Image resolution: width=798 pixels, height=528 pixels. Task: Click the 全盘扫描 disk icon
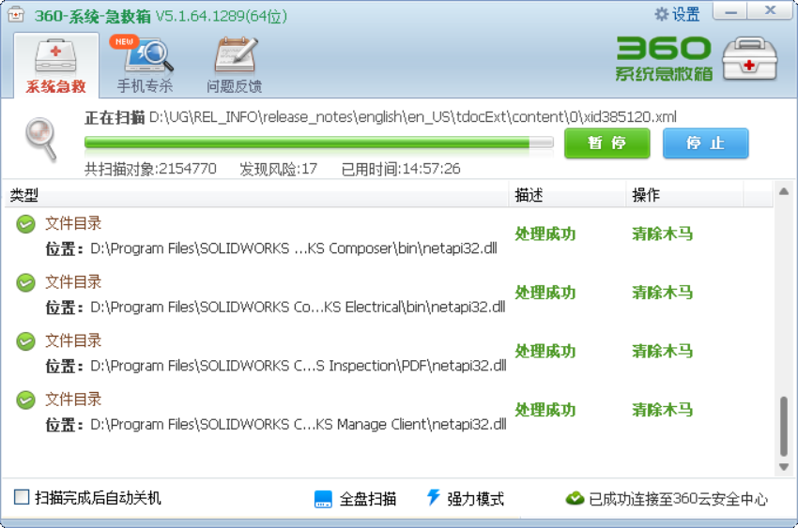(x=323, y=499)
